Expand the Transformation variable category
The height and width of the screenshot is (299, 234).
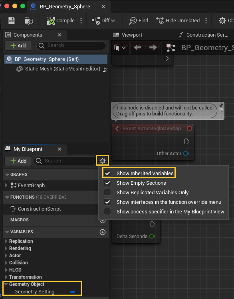tap(6, 277)
